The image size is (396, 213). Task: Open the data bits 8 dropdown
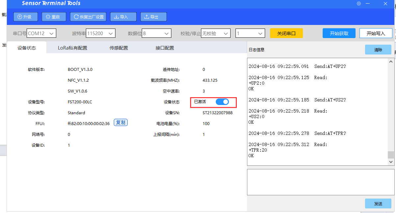tap(157, 33)
